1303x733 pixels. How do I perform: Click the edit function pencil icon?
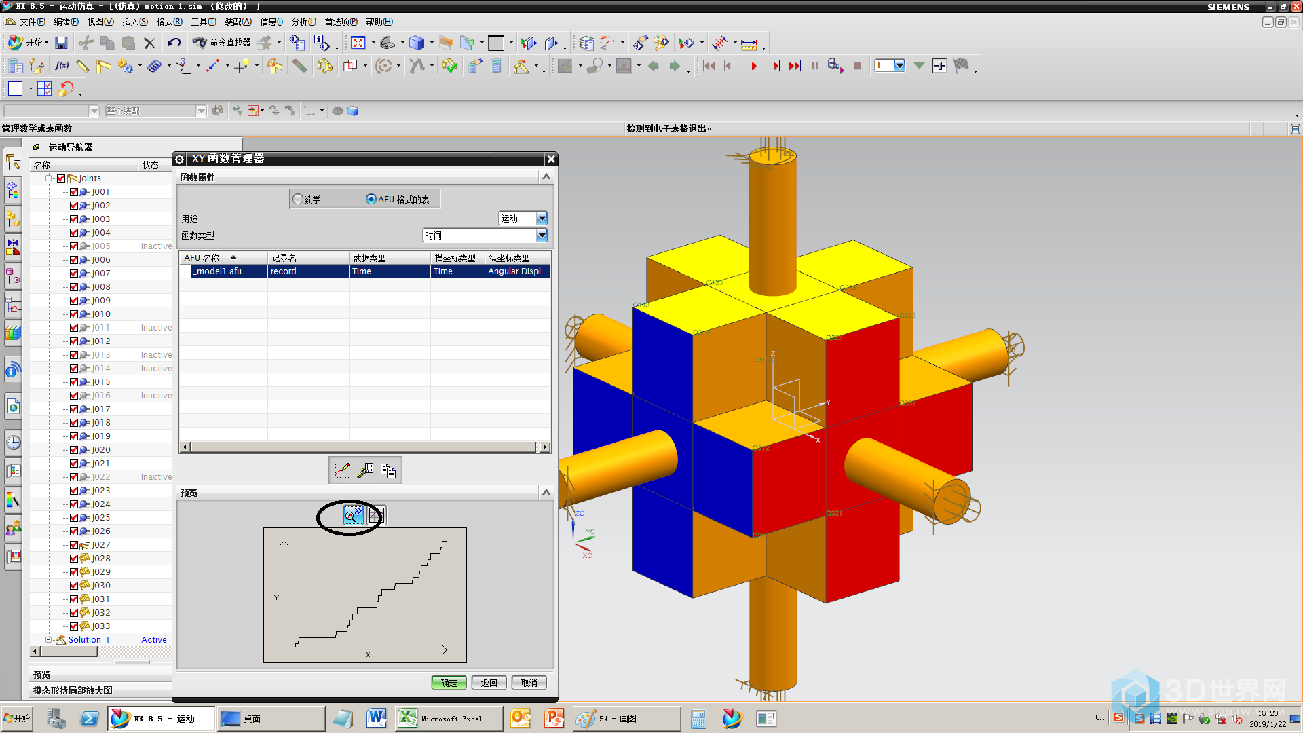[365, 470]
